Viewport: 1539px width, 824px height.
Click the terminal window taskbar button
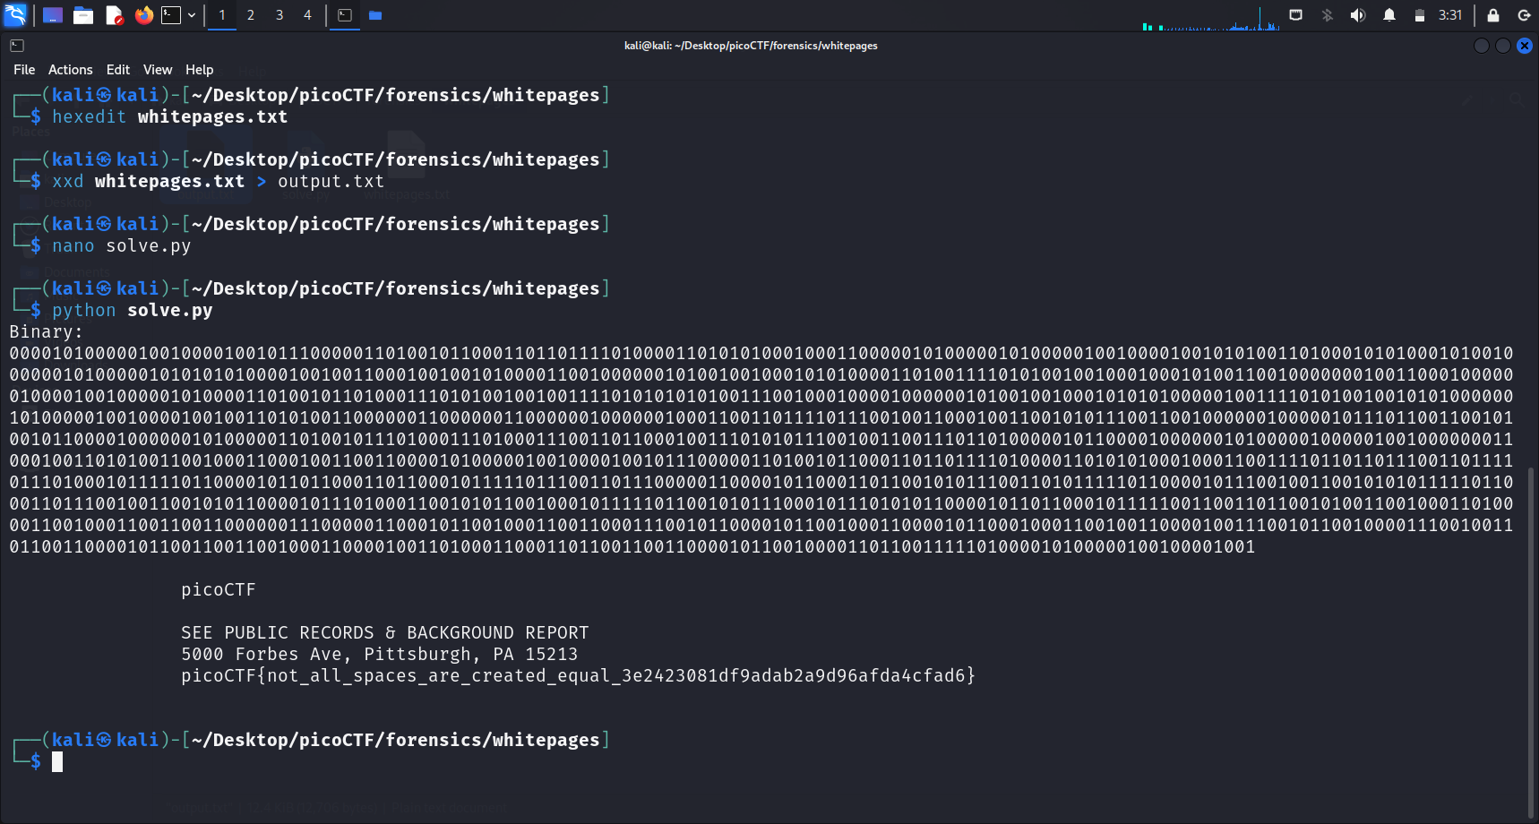pos(345,15)
